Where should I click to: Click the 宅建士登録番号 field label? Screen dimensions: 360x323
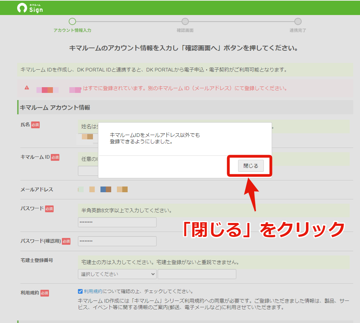coord(37,260)
